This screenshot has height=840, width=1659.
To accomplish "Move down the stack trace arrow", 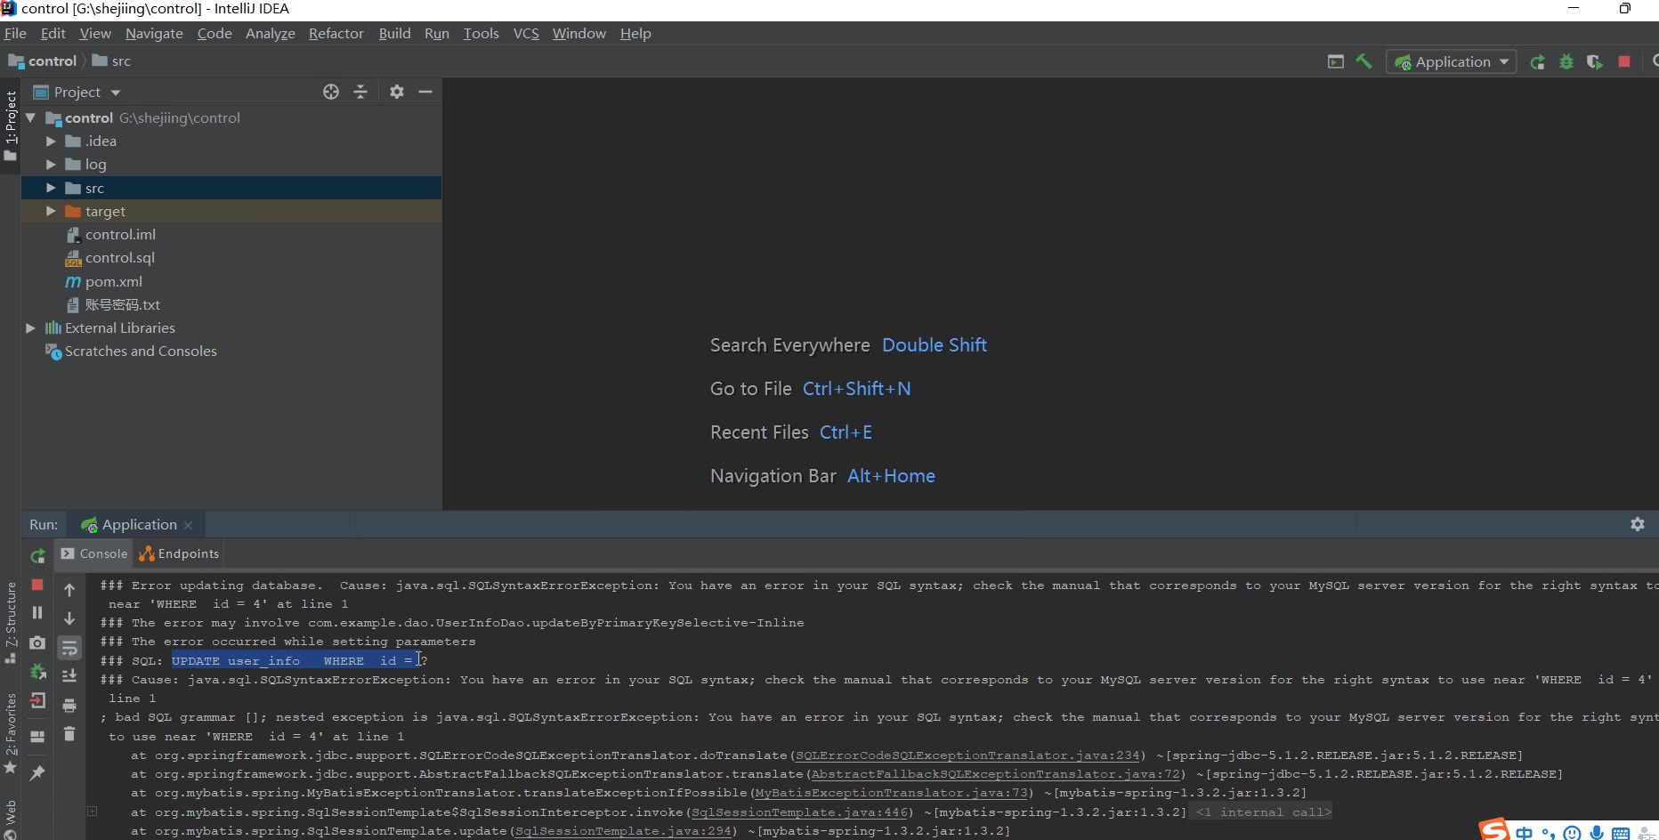I will (69, 618).
